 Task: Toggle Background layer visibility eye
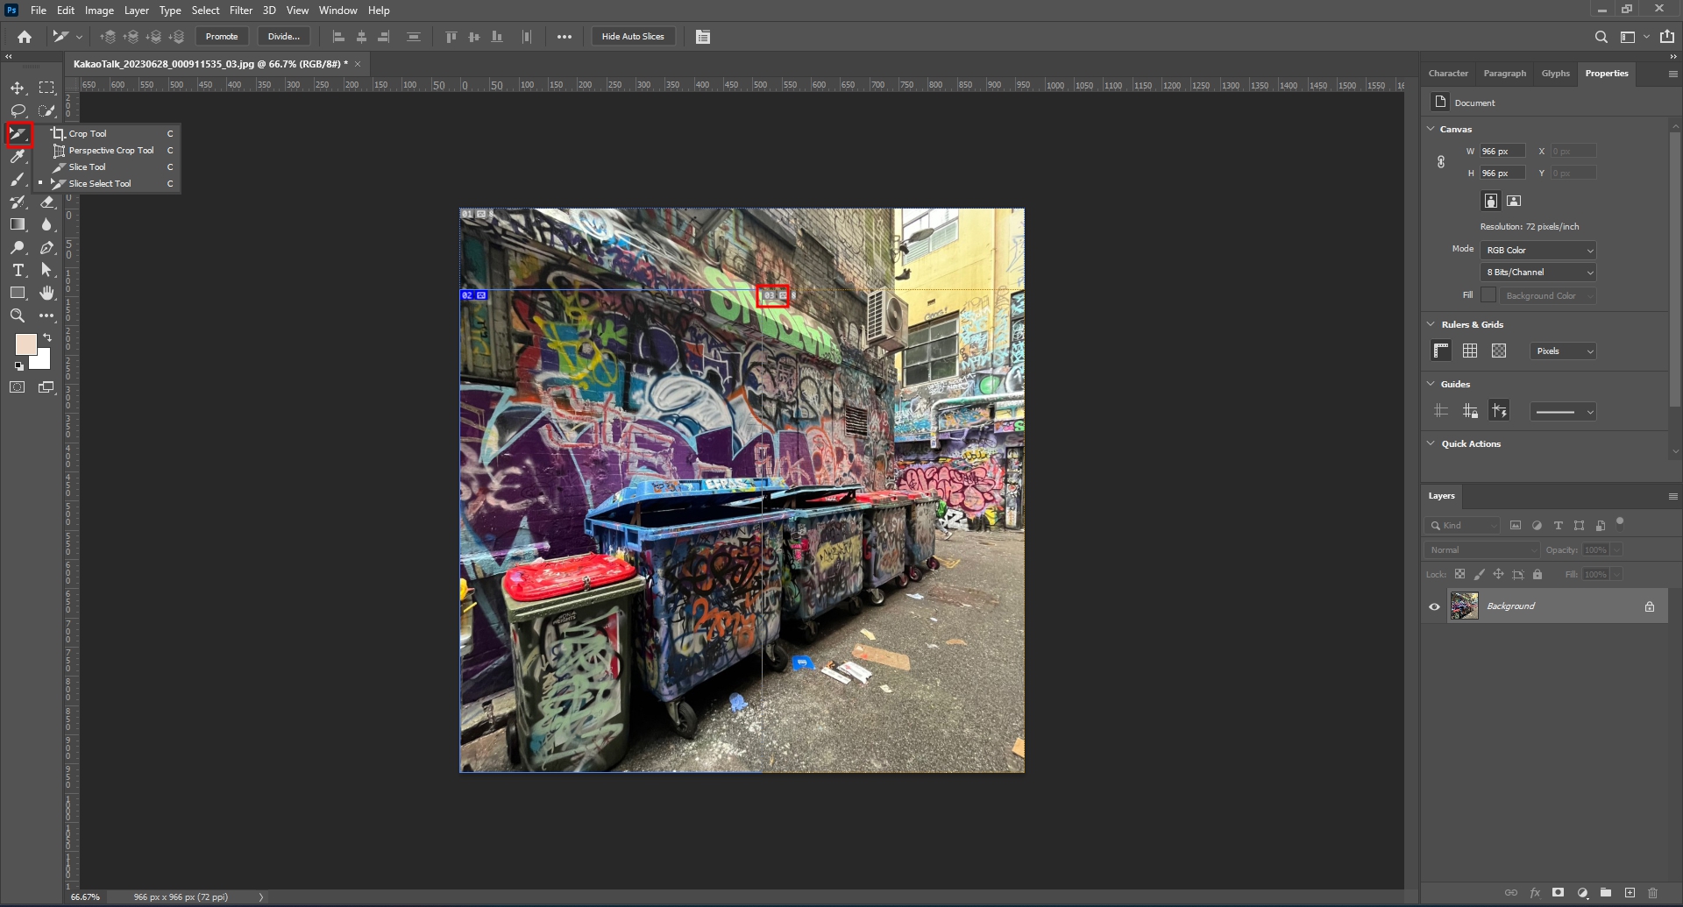[x=1435, y=606]
